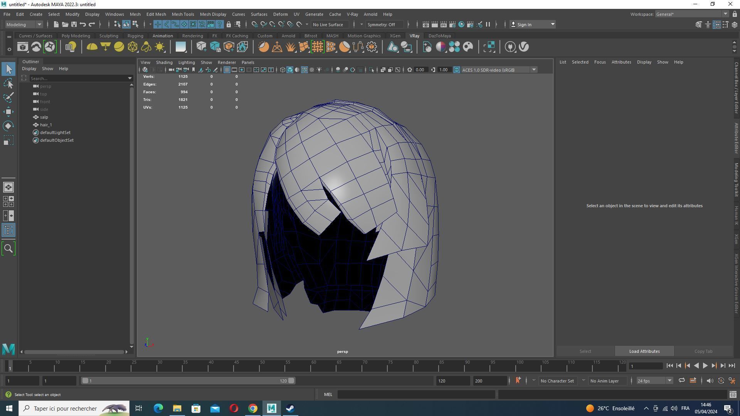The image size is (740, 416).
Task: Open the Sign In dropdown
Action: pyautogui.click(x=532, y=25)
